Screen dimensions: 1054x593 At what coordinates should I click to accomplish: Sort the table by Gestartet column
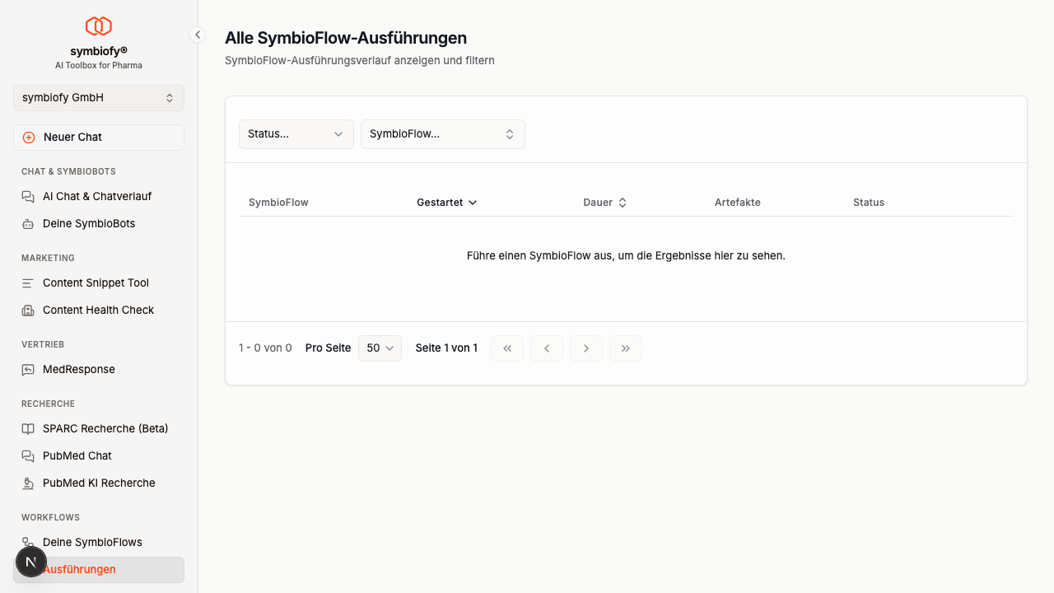click(x=447, y=203)
